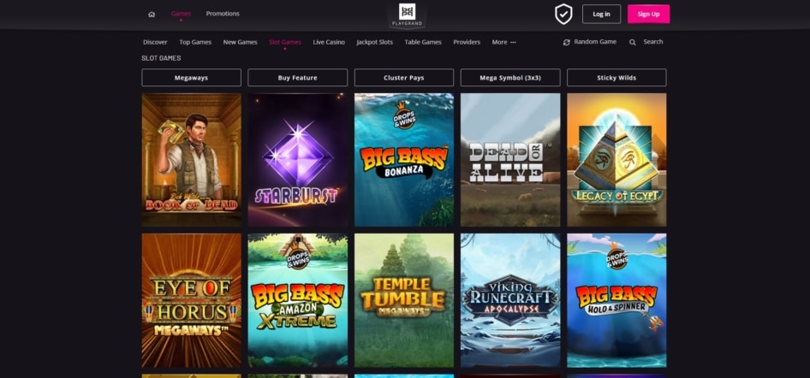Open the Legacy of Egypt game
Viewport: 810px width, 378px height.
[616, 160]
